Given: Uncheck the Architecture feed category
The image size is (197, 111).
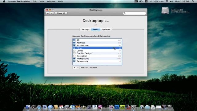Looking at the screenshot, I should tap(74, 45).
